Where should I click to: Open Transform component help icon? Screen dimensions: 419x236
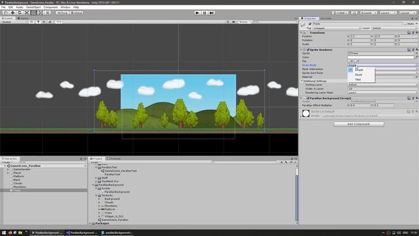point(409,32)
